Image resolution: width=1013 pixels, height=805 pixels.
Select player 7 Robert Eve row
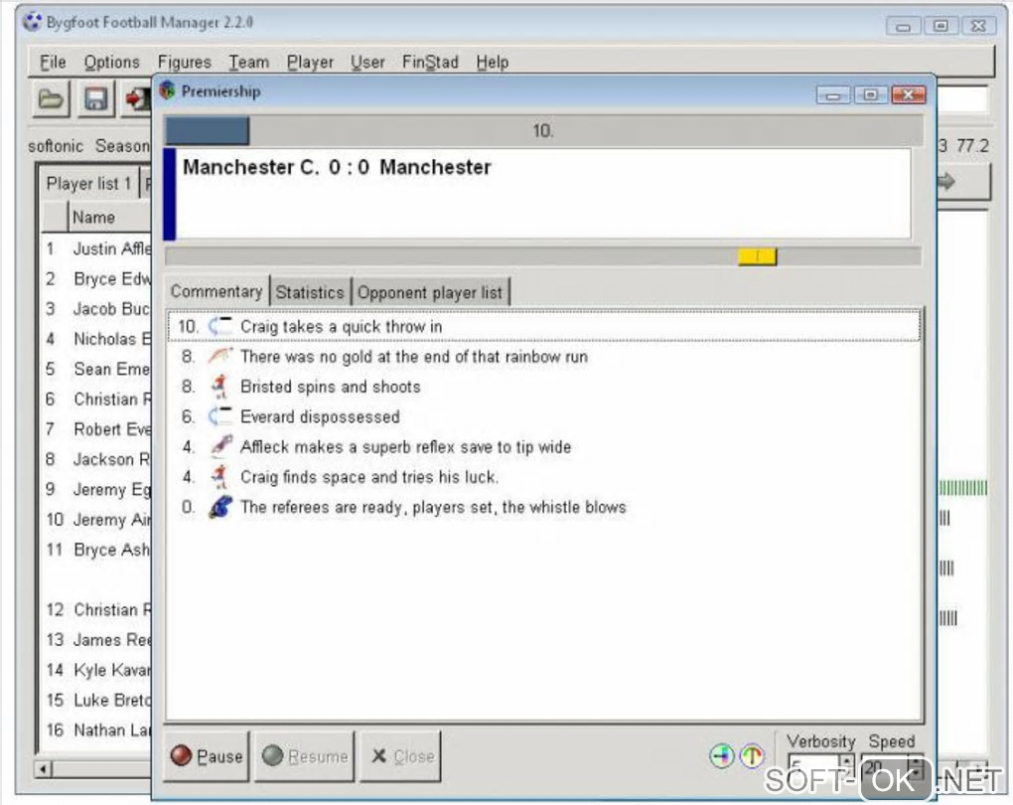pyautogui.click(x=97, y=428)
